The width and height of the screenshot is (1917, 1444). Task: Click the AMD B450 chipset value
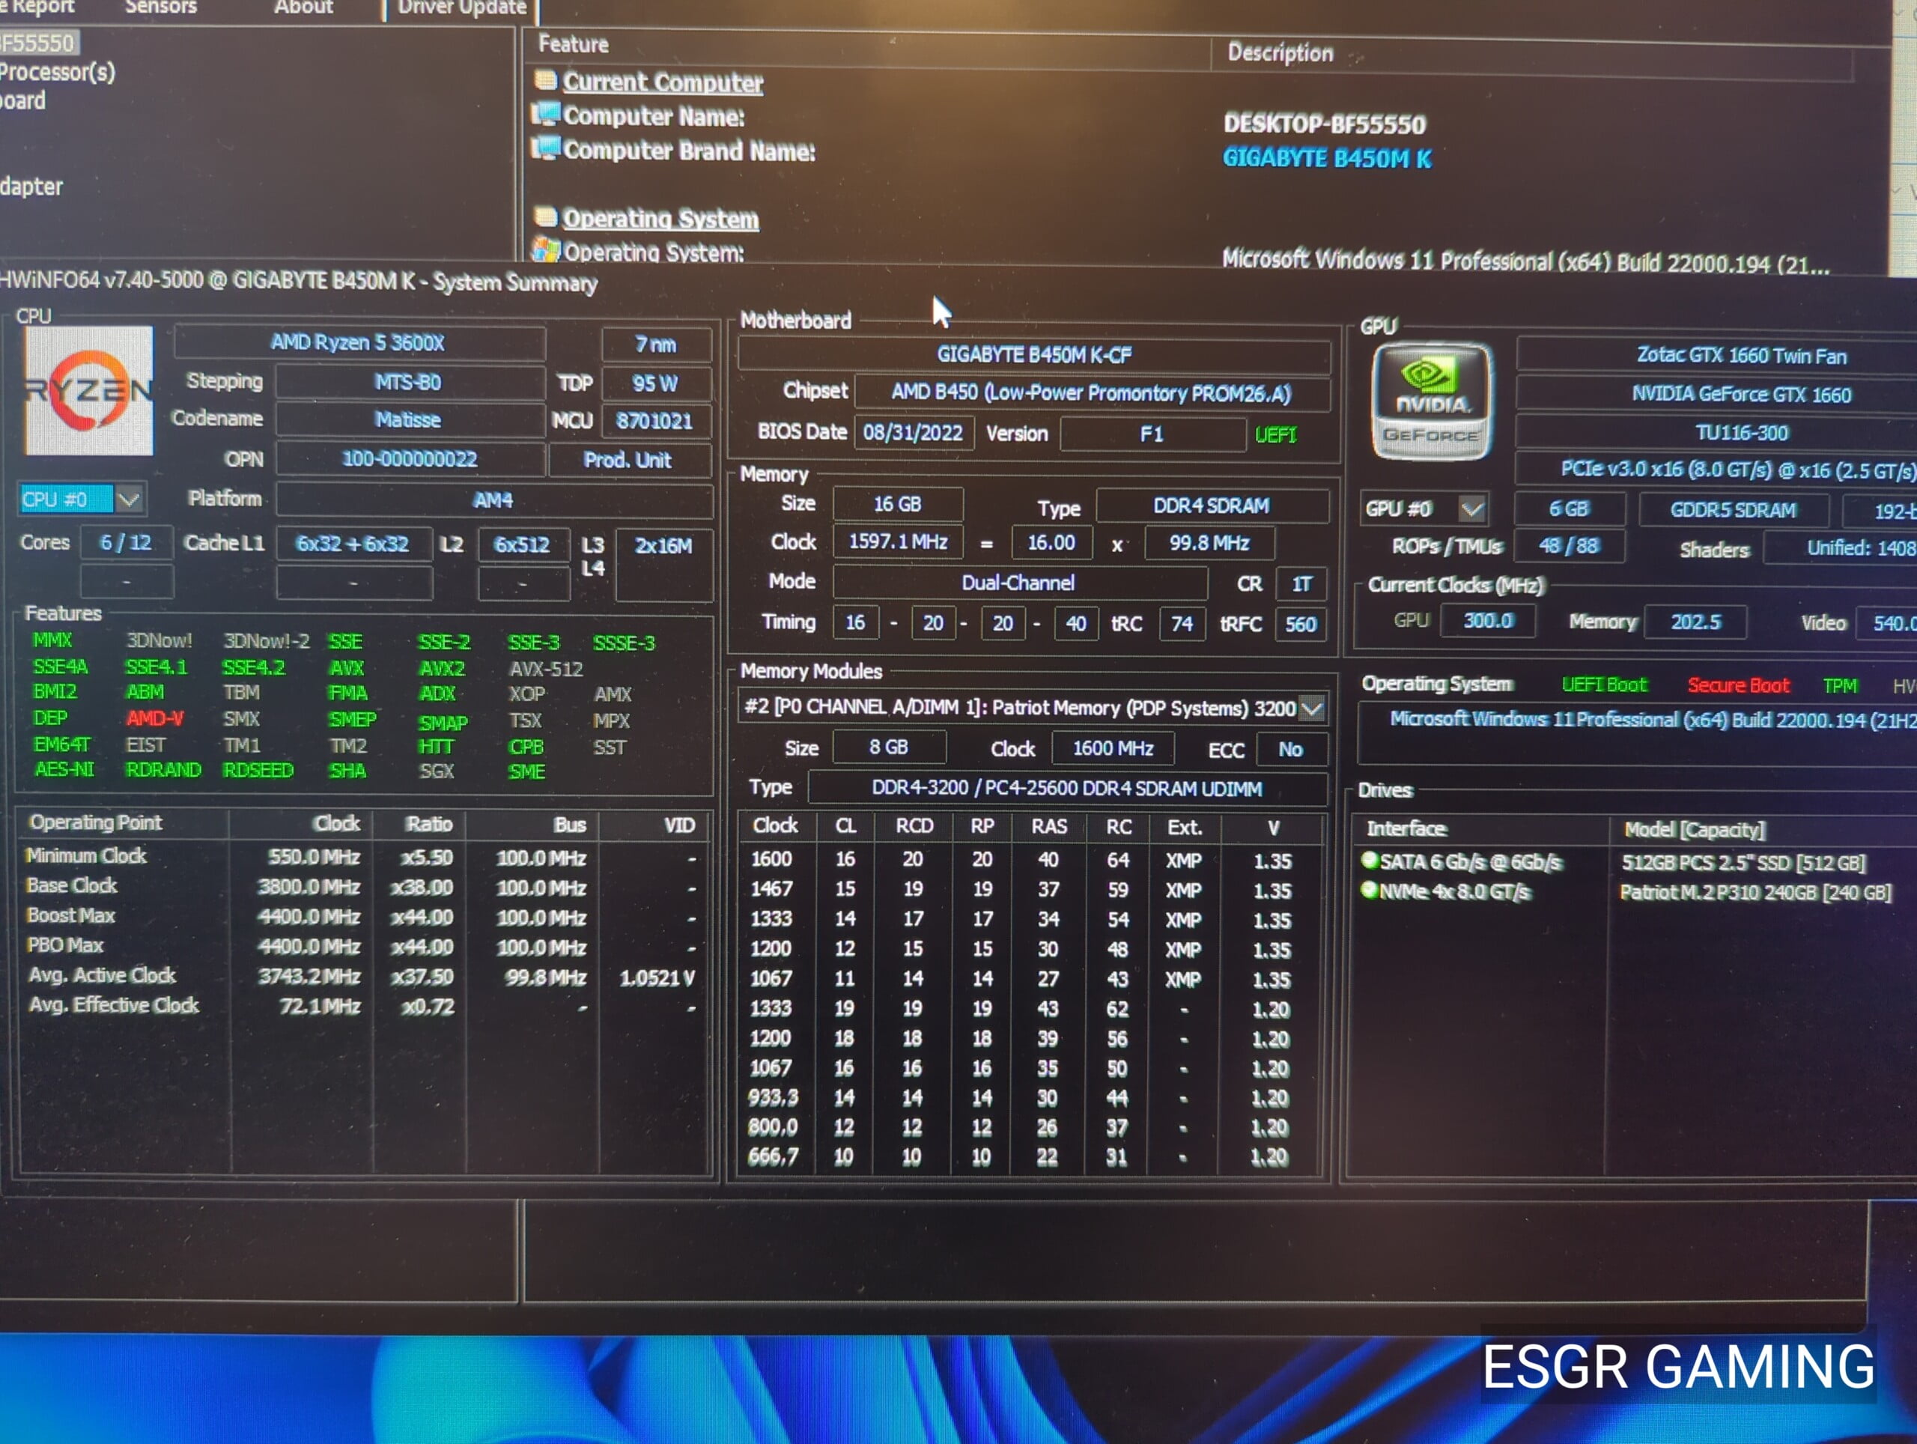click(1091, 393)
